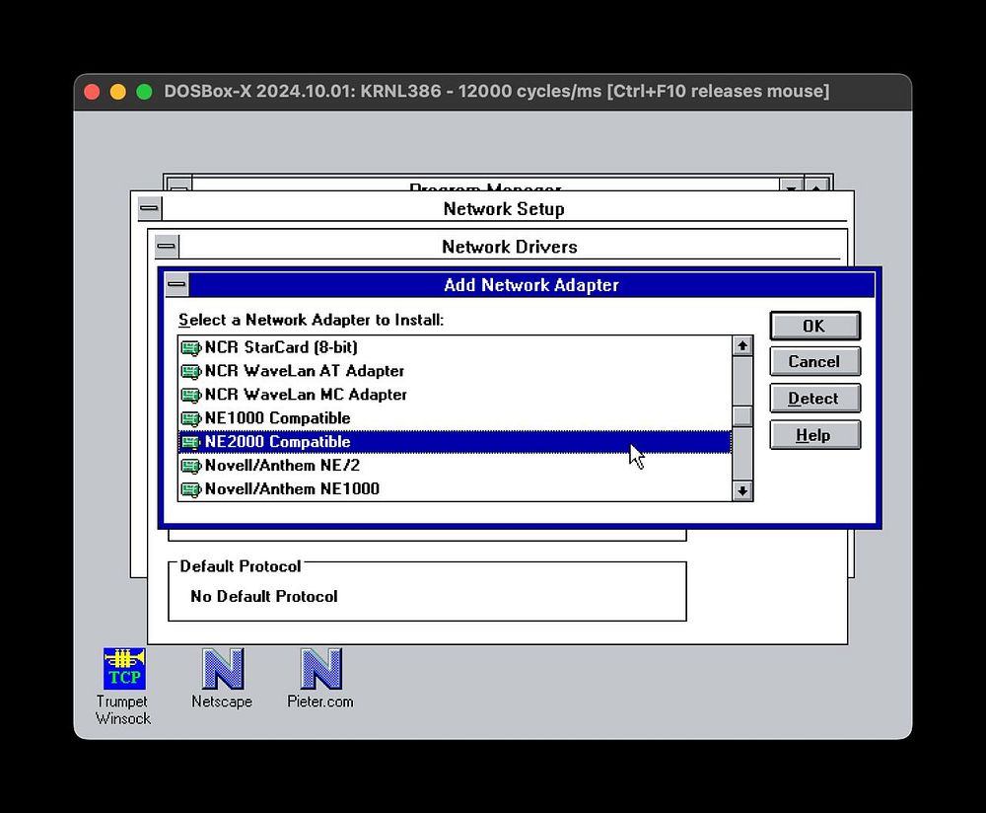This screenshot has width=986, height=813.
Task: Click the Novell/Anthem NE/2 adapter card icon
Action: tap(190, 466)
